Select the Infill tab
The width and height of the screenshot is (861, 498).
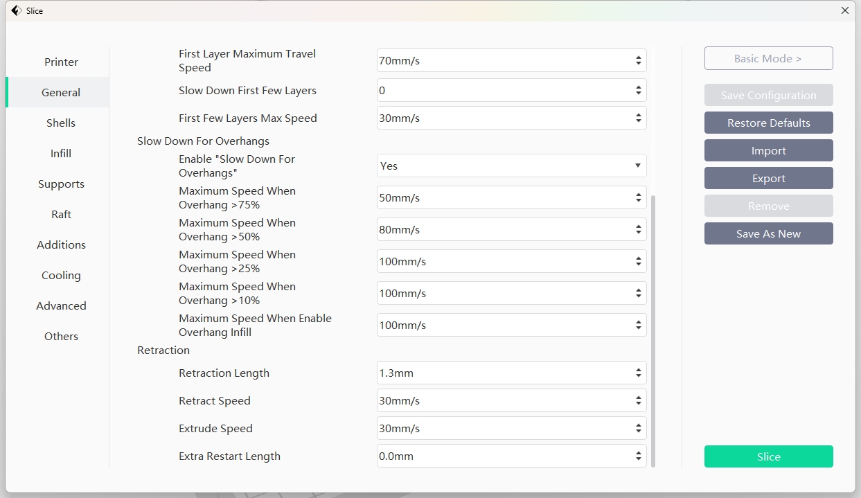click(61, 154)
